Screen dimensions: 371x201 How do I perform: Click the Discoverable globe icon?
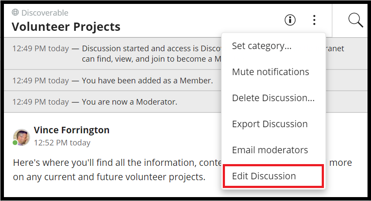click(15, 13)
